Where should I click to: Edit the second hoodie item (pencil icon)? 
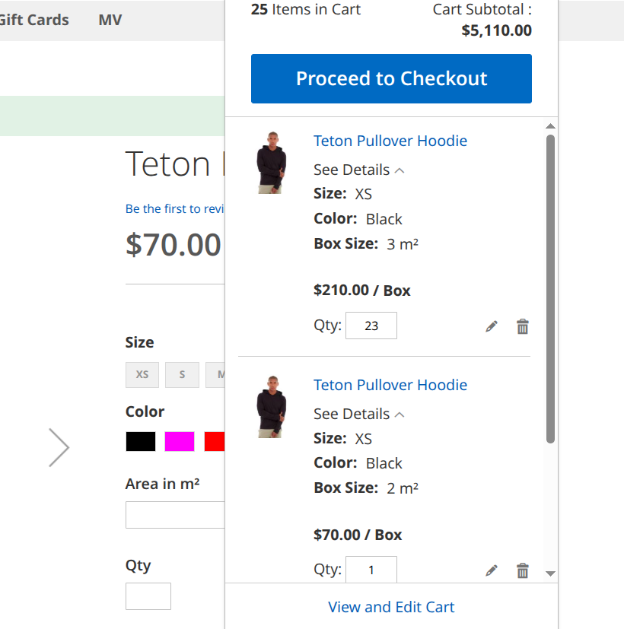point(492,570)
